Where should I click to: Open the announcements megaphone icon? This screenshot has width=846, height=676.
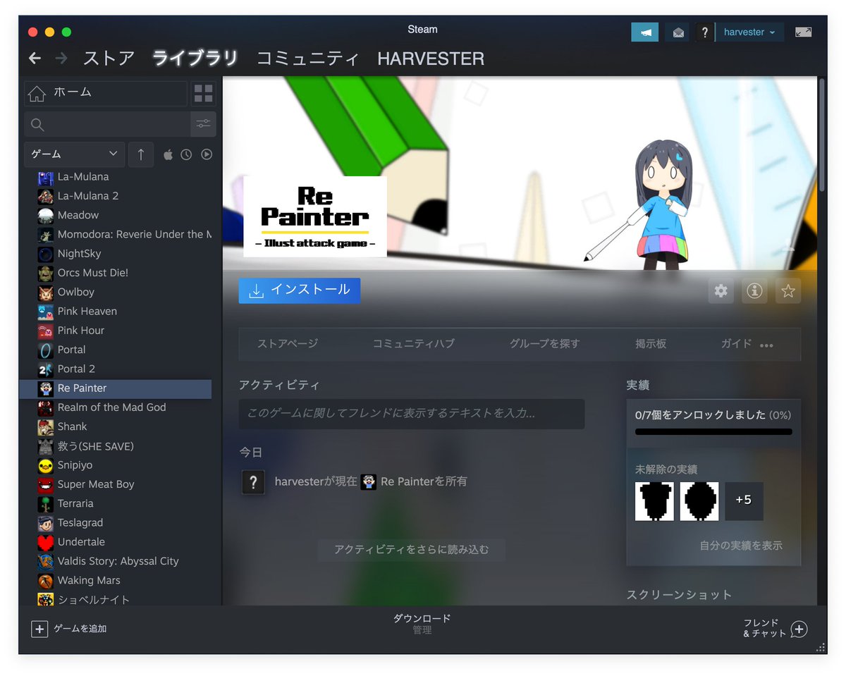(644, 32)
